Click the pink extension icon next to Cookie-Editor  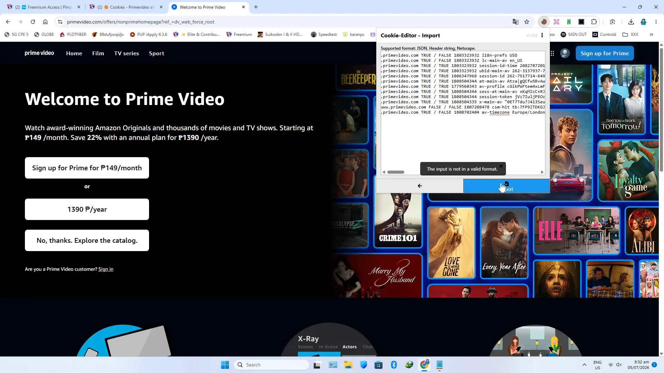pyautogui.click(x=556, y=22)
